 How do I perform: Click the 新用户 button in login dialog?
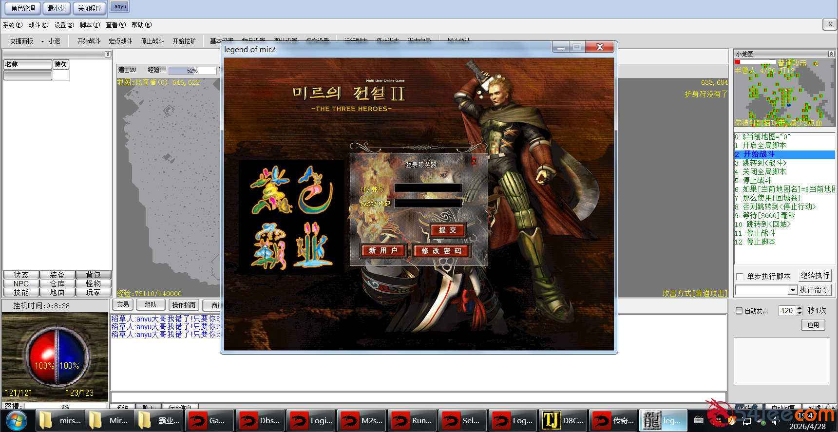(383, 250)
